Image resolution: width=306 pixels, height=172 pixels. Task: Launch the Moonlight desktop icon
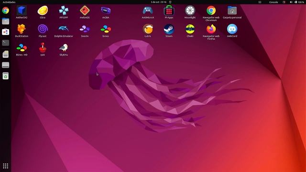pos(190,11)
